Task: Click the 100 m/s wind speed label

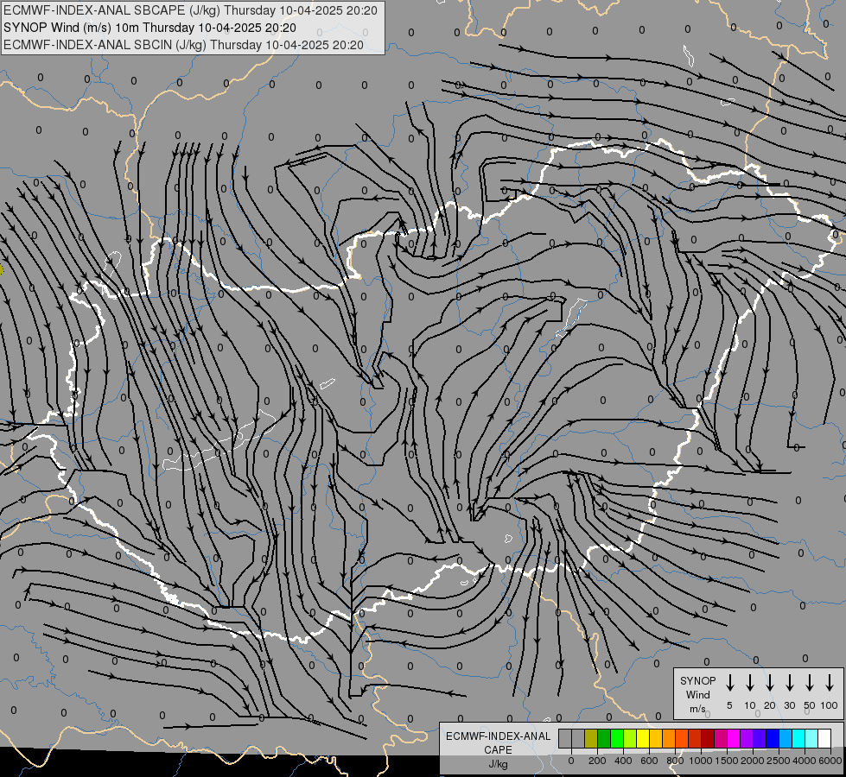Action: [x=830, y=705]
